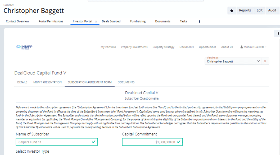Click the Name of Subscriber field
Image resolution: width=280 pixels, height=155 pixels.
point(53,142)
